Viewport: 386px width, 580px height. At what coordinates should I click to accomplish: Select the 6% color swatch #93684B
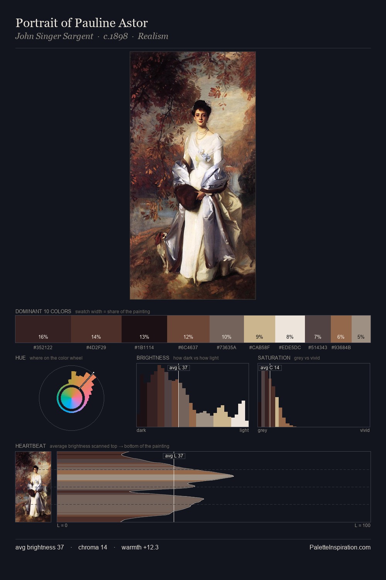(x=341, y=329)
